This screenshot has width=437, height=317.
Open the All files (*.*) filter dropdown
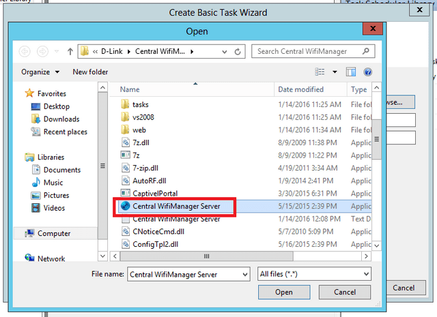tap(314, 274)
